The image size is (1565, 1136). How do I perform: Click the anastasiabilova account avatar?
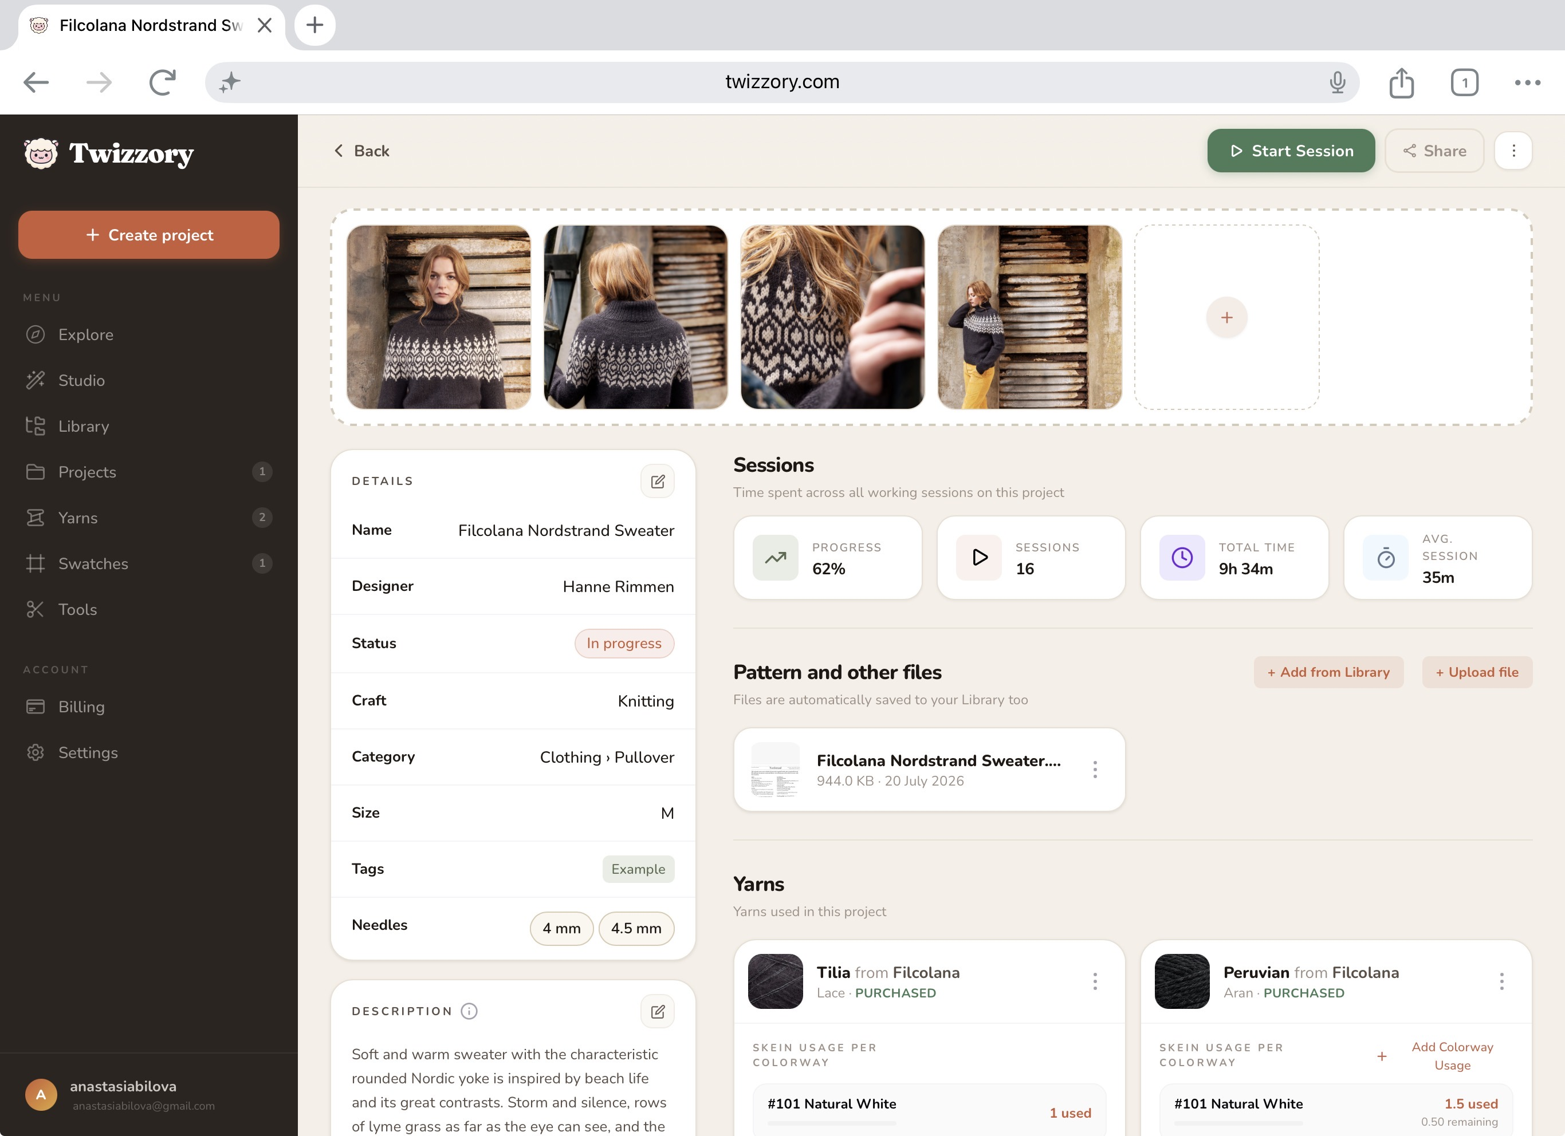41,1095
